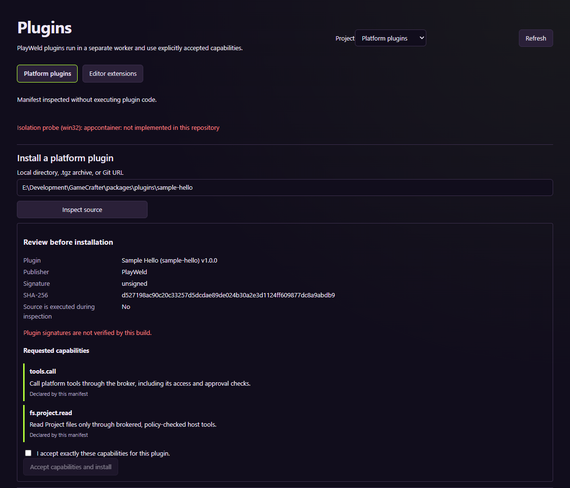Click the 'PlayWeld' publisher value
The height and width of the screenshot is (488, 570).
[134, 272]
